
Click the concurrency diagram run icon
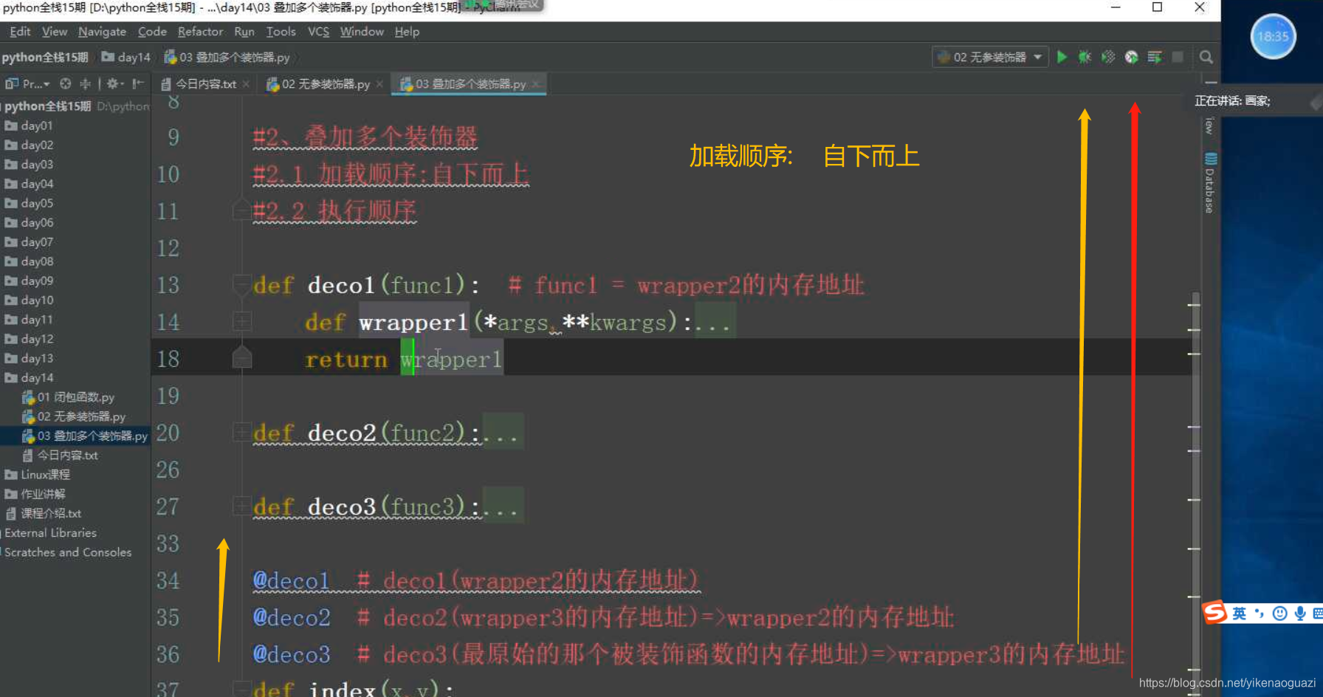click(x=1155, y=57)
